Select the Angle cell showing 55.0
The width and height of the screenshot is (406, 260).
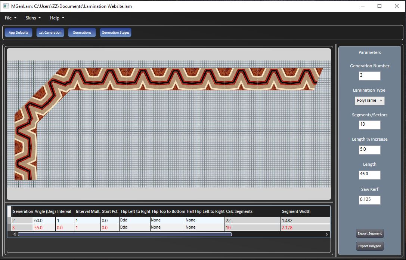[44, 227]
